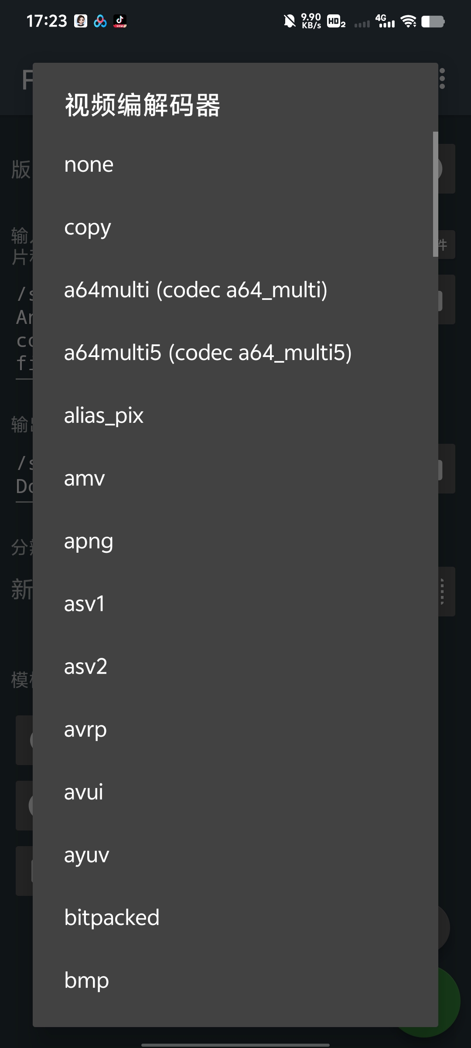Pick ayuv from the list
Viewport: 471px width, 1048px height.
coord(235,855)
